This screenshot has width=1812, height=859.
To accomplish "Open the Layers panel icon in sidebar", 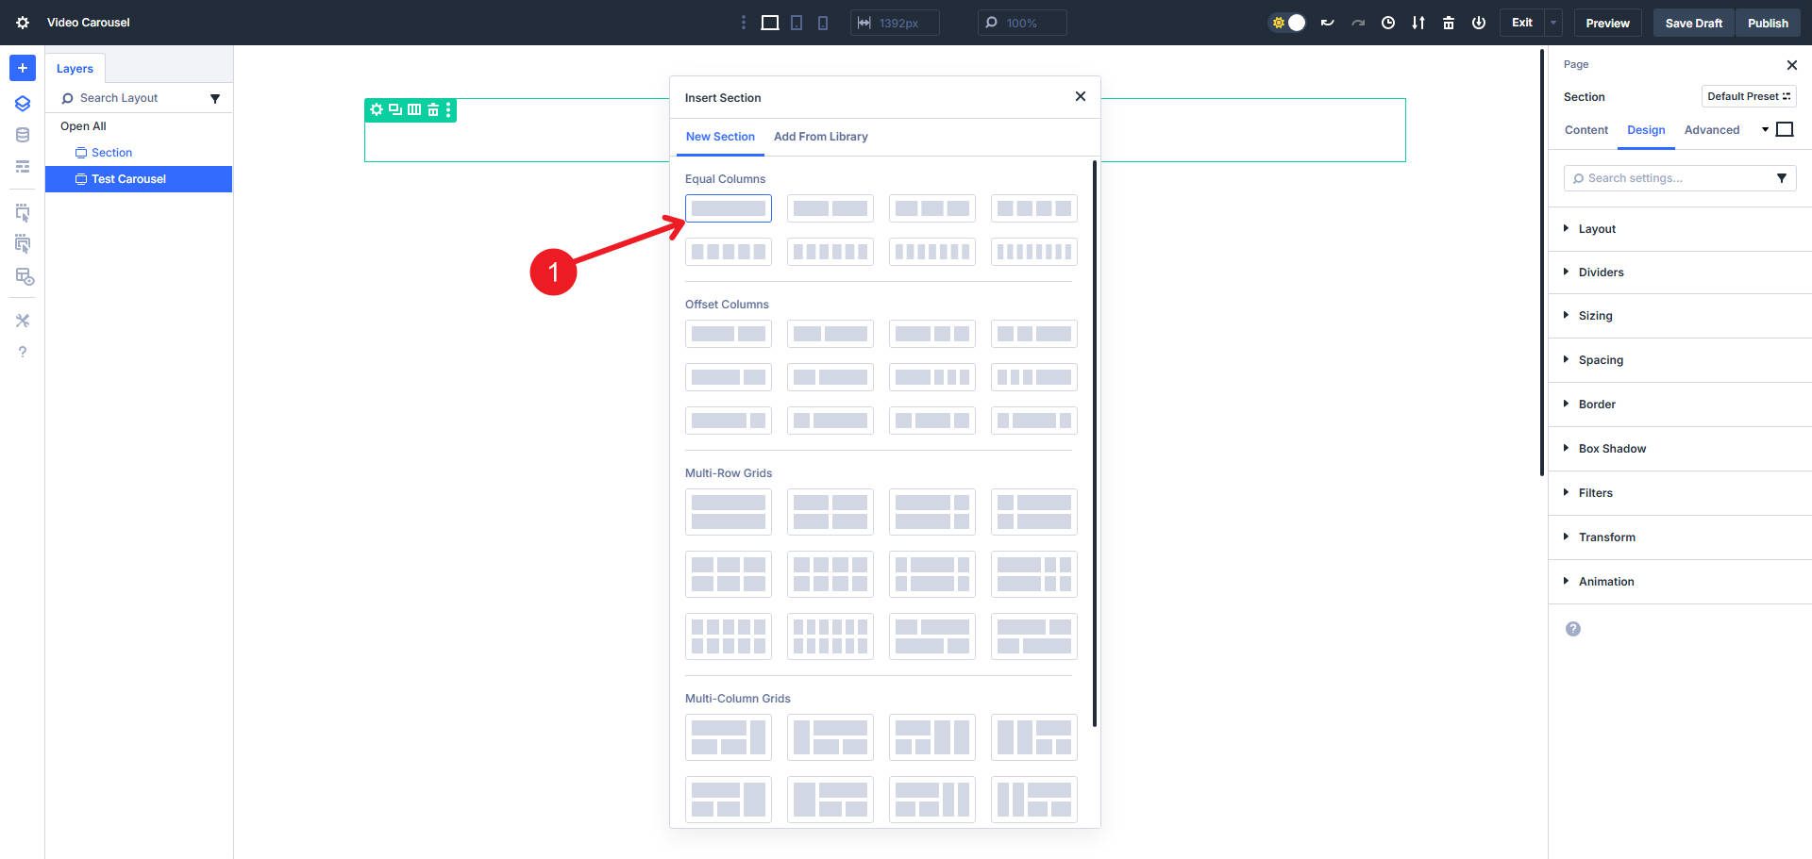I will pos(22,103).
